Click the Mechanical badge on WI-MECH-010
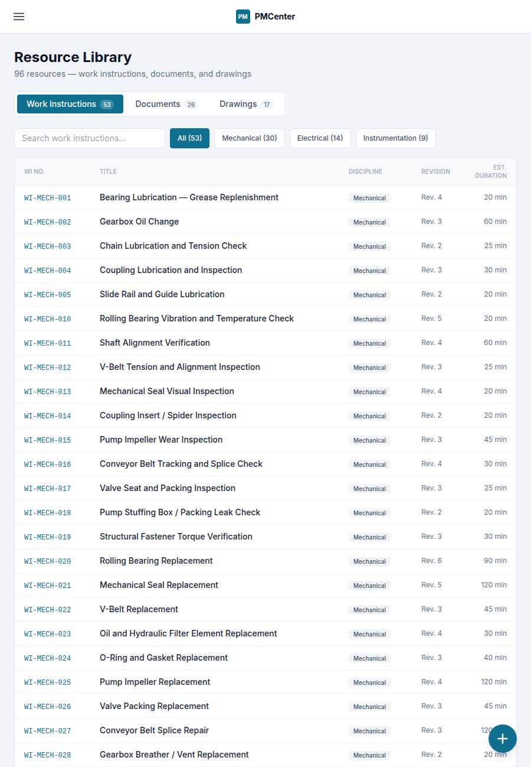 [x=369, y=319]
